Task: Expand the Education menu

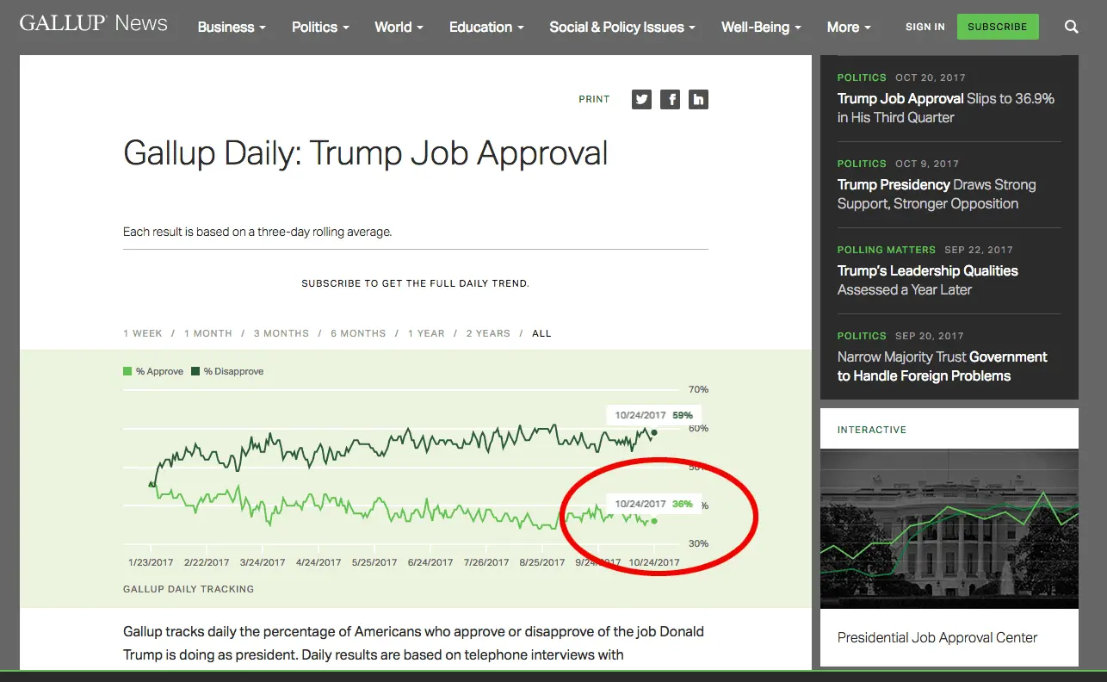Action: coord(486,27)
